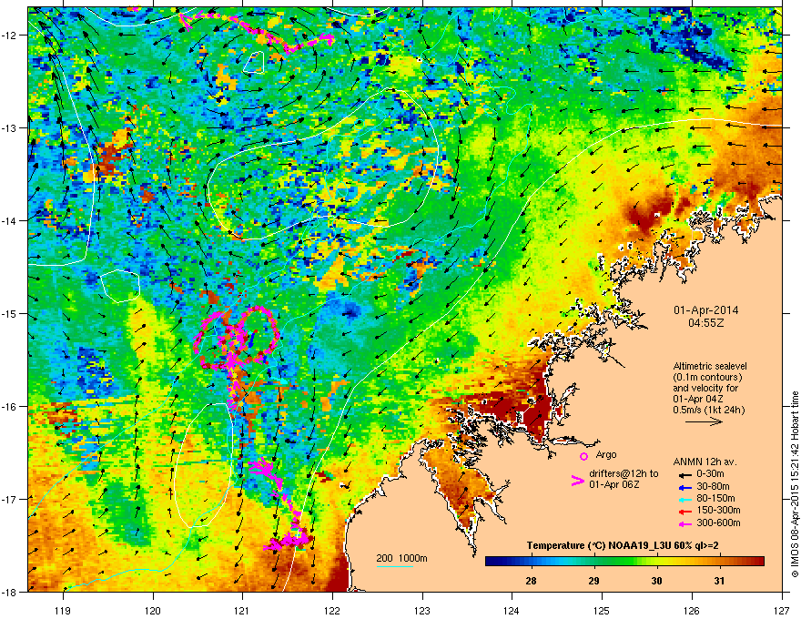This screenshot has height=619, width=801.
Task: Click the cyan 80-150m arrow in legend
Action: pyautogui.click(x=684, y=499)
